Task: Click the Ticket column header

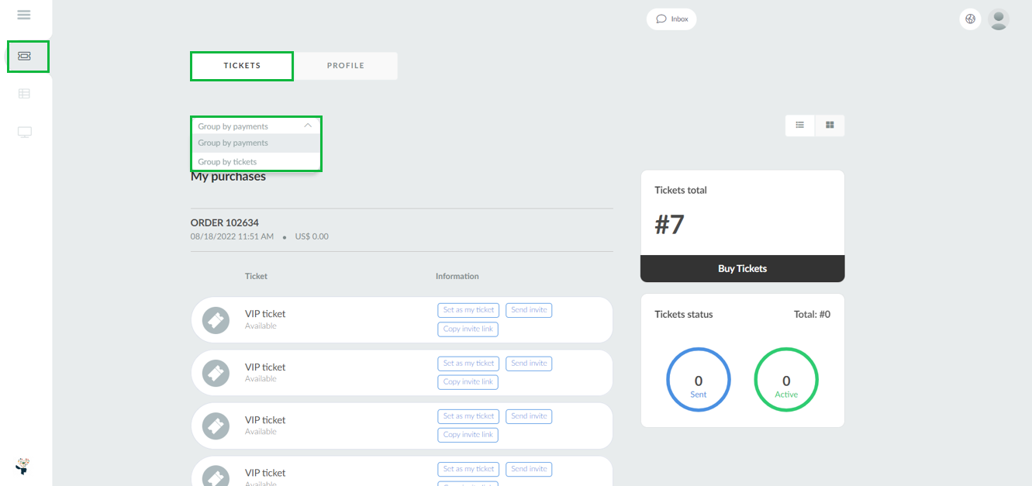Action: (x=256, y=277)
